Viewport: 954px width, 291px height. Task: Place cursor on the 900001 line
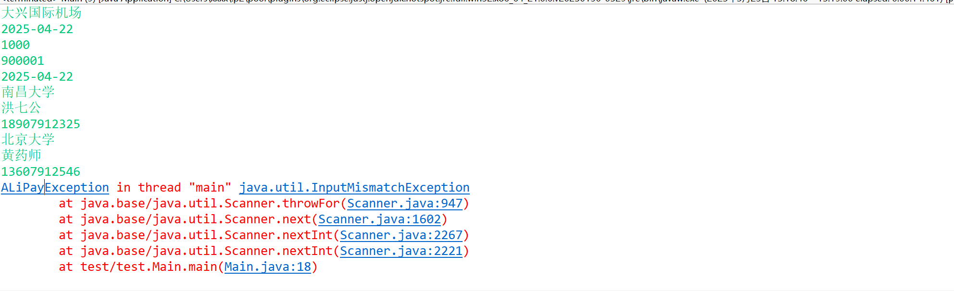23,61
